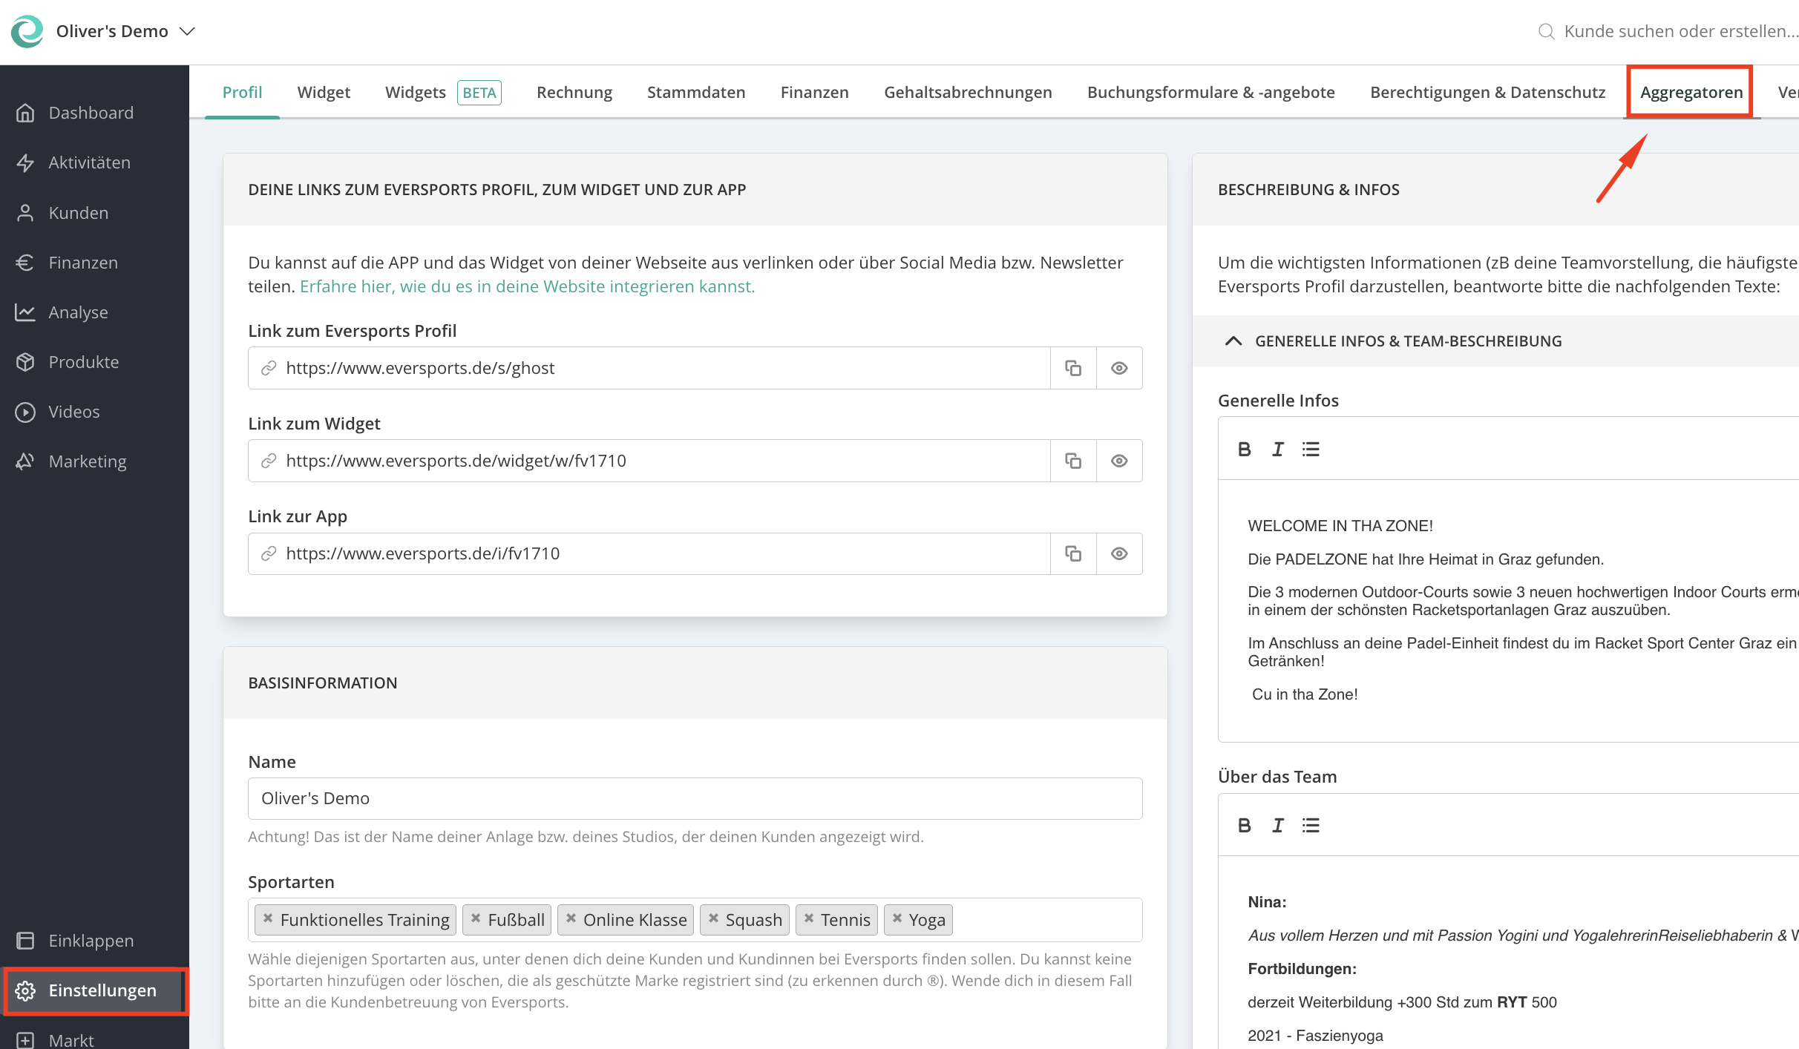This screenshot has height=1049, width=1799.
Task: Remove the Online Klasse tag
Action: (x=571, y=918)
